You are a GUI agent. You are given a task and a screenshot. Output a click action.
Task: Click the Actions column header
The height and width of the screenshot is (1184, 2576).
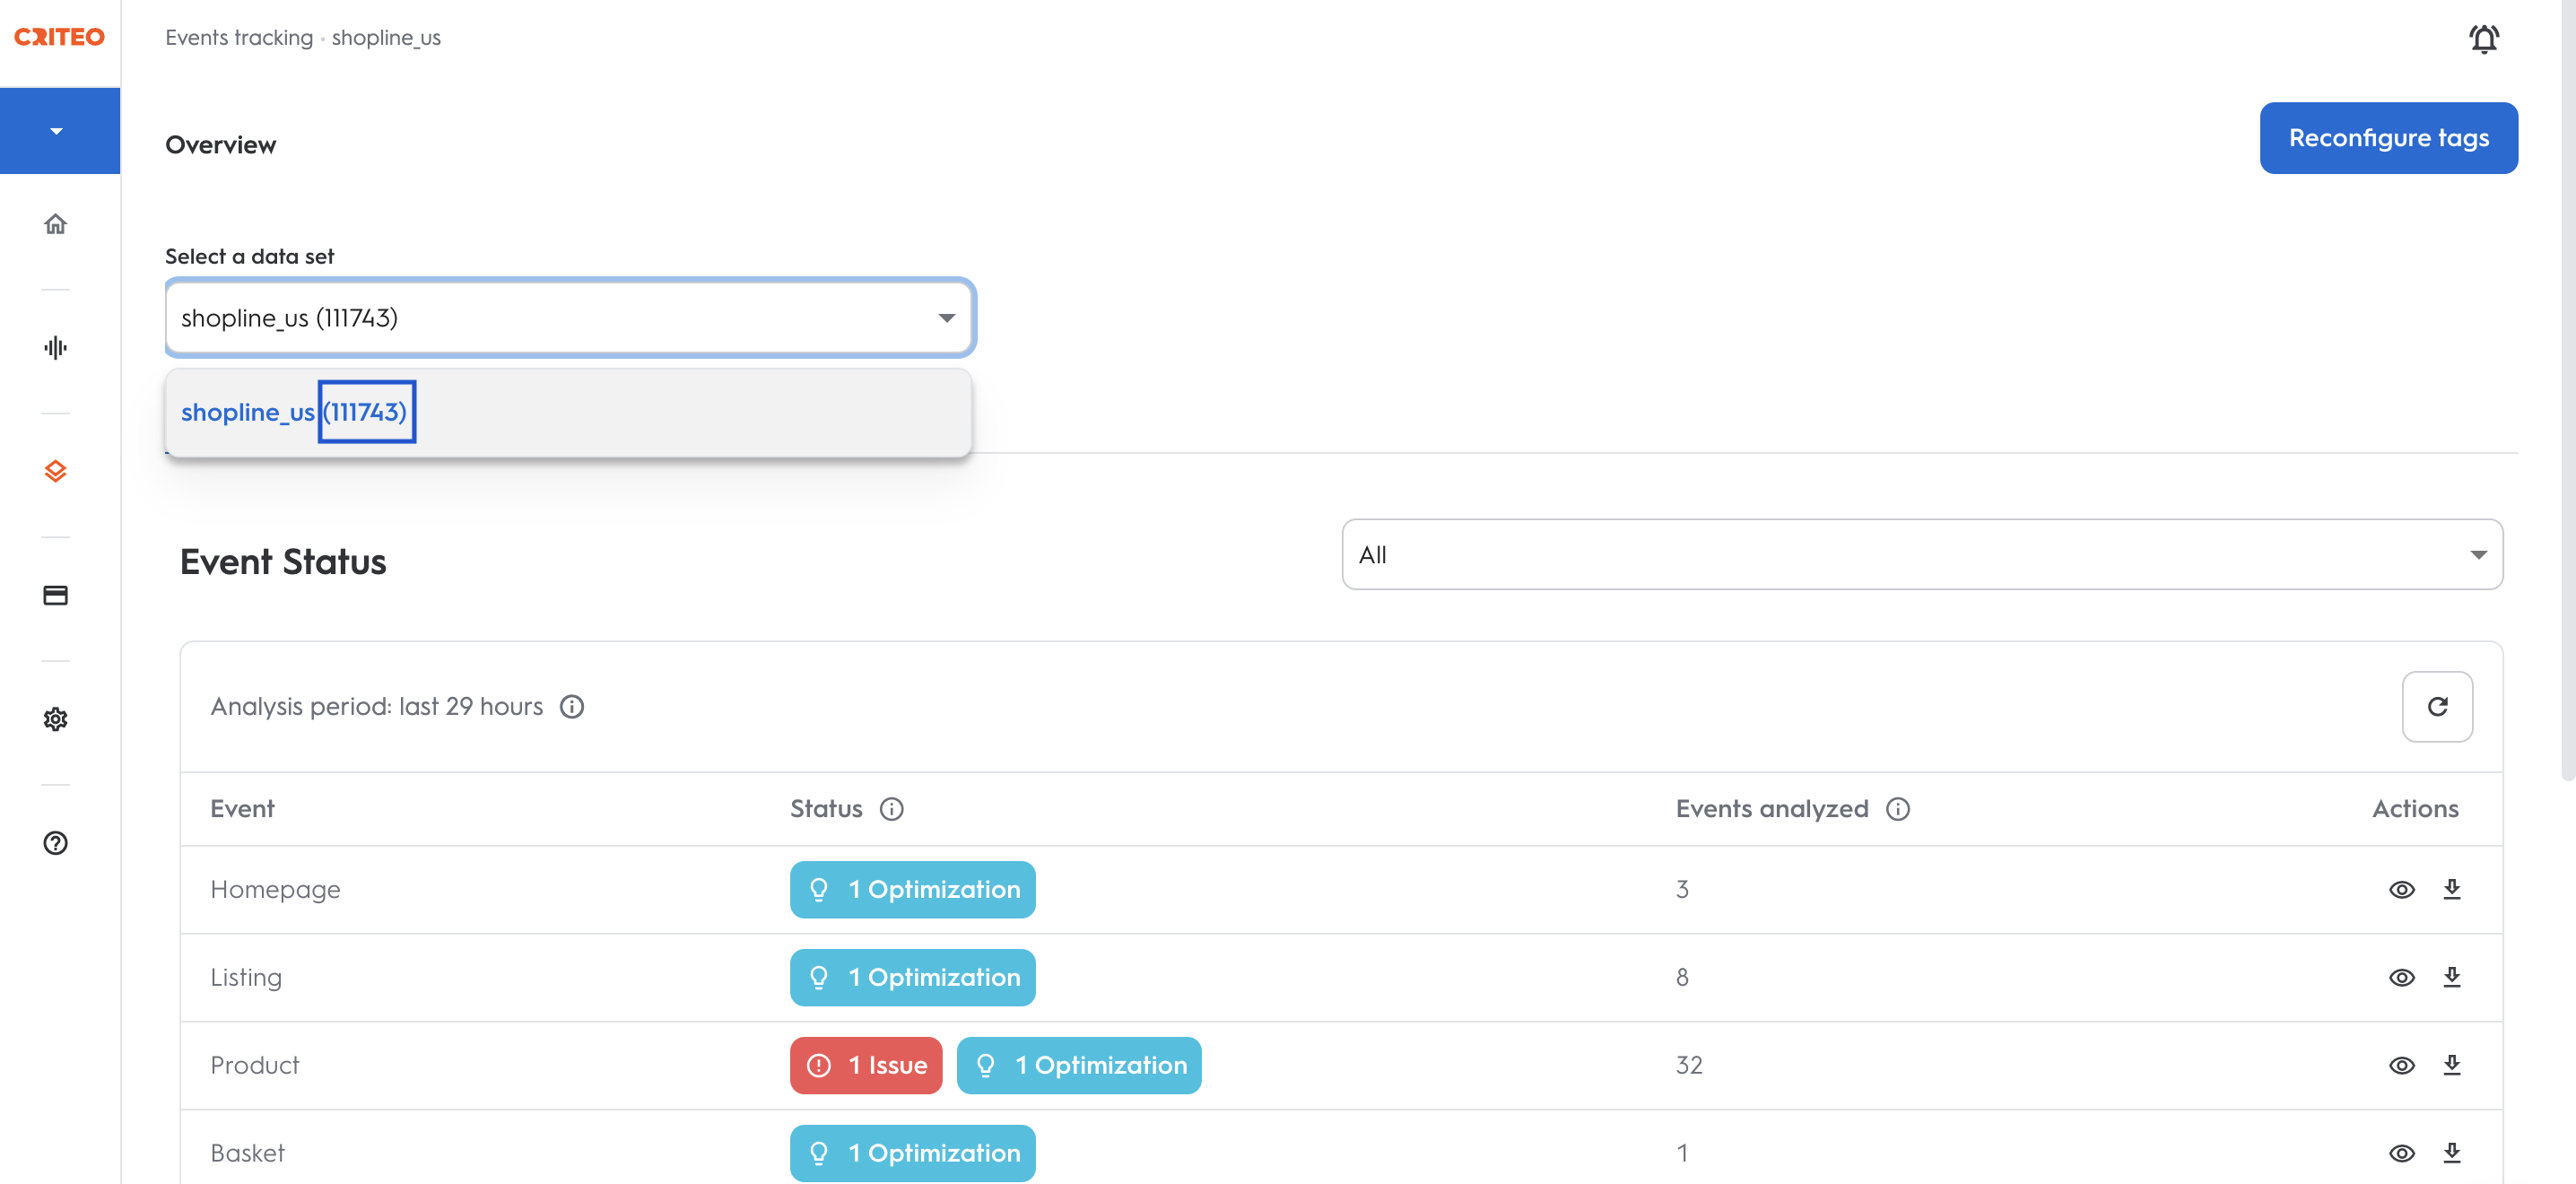(2415, 809)
